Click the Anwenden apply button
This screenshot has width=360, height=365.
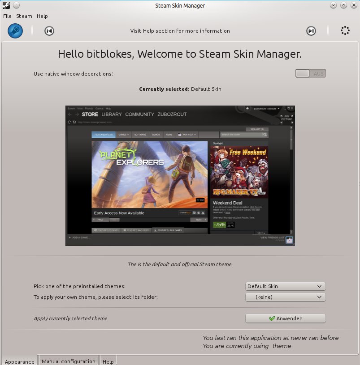pyautogui.click(x=285, y=318)
